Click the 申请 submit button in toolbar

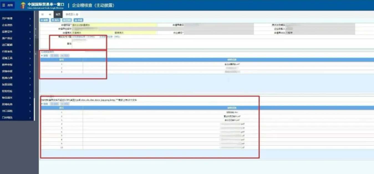(x=78, y=20)
